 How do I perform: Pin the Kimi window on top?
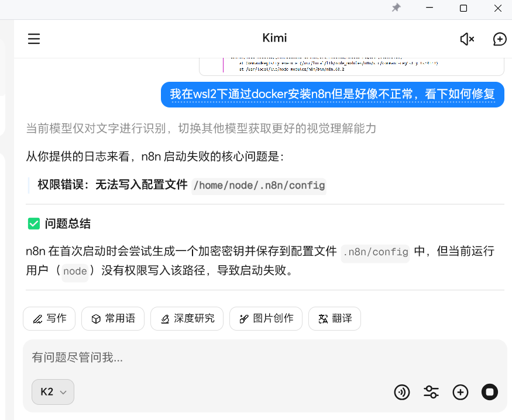coord(396,8)
